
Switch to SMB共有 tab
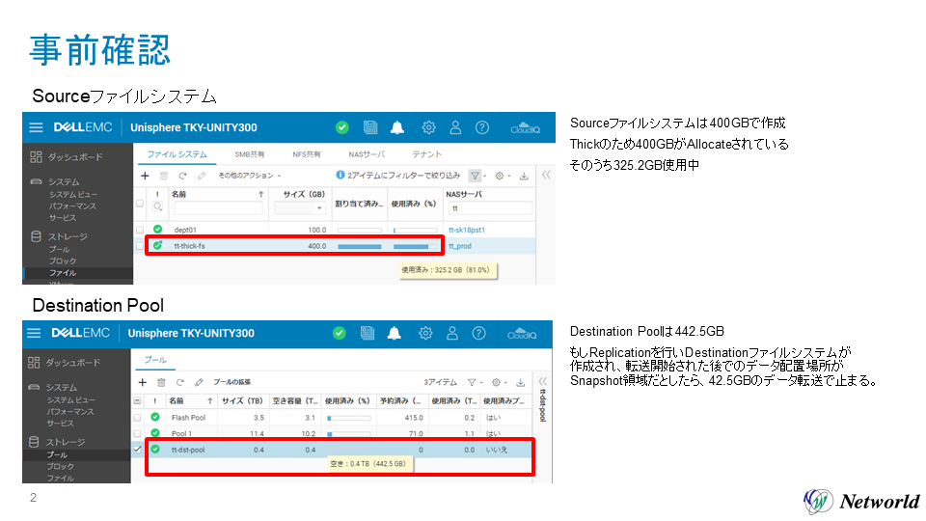point(249,154)
